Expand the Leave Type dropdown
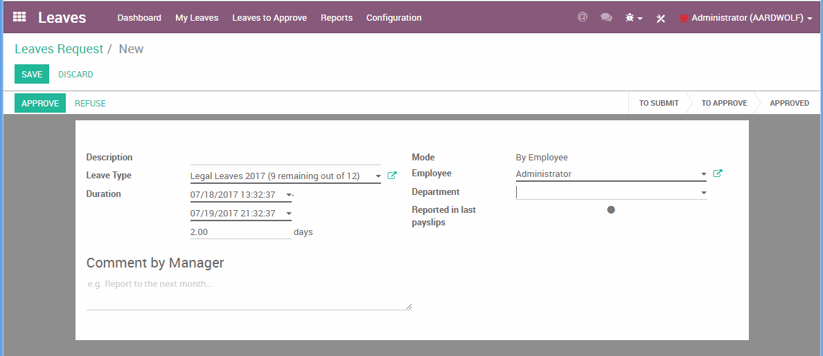 tap(378, 176)
